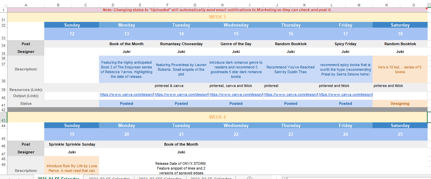This screenshot has width=431, height=179.
Task: Click Friday's 'Posted' status cell
Action: (x=346, y=103)
